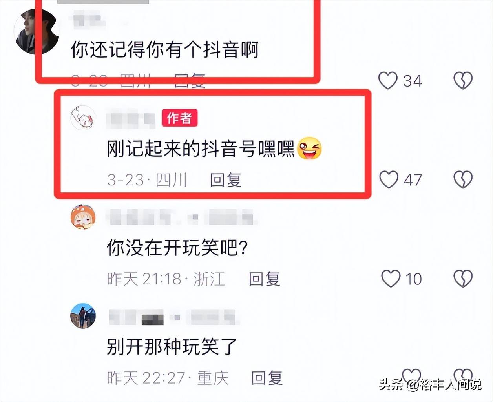This screenshot has height=402, width=493.
Task: Reply to the 昨天 21:18 浙江 comment
Action: (x=265, y=279)
